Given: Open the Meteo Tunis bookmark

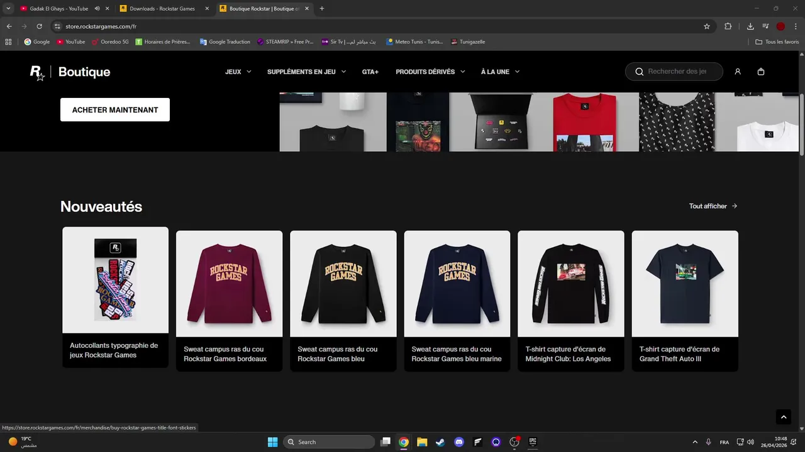Looking at the screenshot, I should click(415, 41).
